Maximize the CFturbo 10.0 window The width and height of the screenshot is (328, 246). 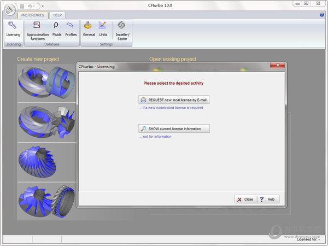tap(306, 4)
